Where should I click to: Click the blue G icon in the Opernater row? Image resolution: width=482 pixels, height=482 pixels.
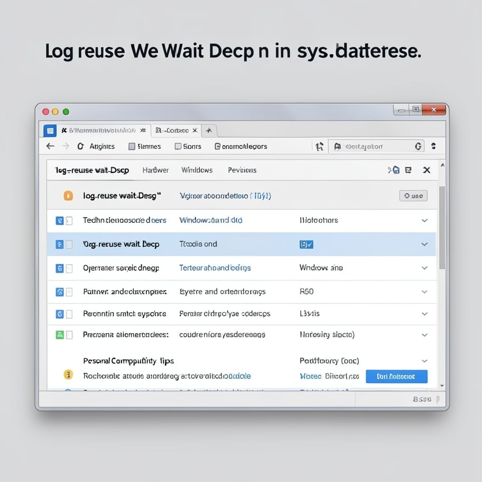pos(60,268)
